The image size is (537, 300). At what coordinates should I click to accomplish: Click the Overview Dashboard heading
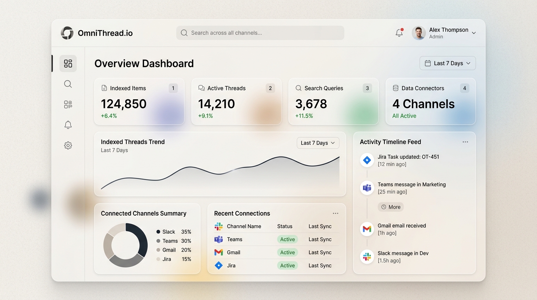[144, 63]
